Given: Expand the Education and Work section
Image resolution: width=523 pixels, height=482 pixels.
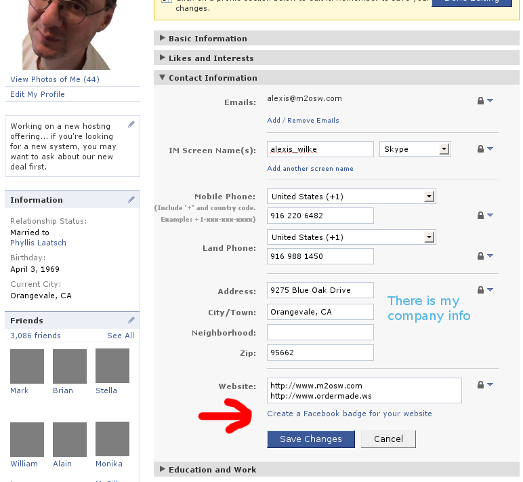Looking at the screenshot, I should 337,469.
